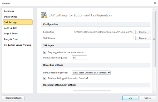The width and height of the screenshot is (158, 102).
Task: Click the Restore Defaults button
Action: point(13,98)
